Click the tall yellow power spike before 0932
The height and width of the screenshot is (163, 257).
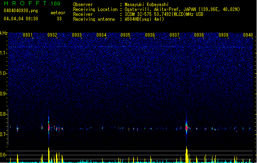pyautogui.click(x=49, y=155)
